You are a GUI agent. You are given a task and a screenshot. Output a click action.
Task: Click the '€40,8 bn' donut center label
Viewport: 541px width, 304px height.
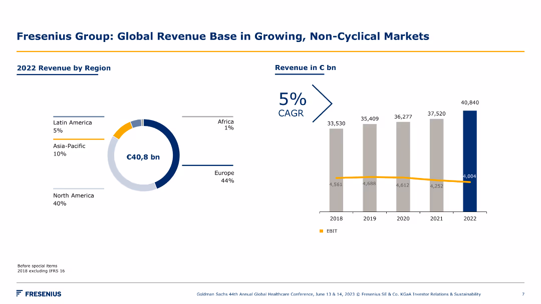(143, 157)
